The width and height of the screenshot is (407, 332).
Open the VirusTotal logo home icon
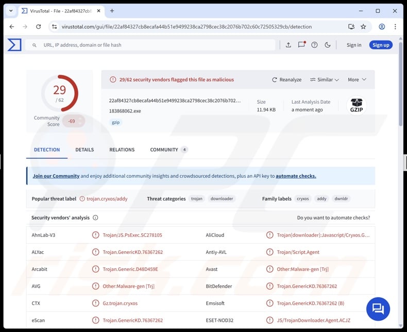pyautogui.click(x=14, y=45)
